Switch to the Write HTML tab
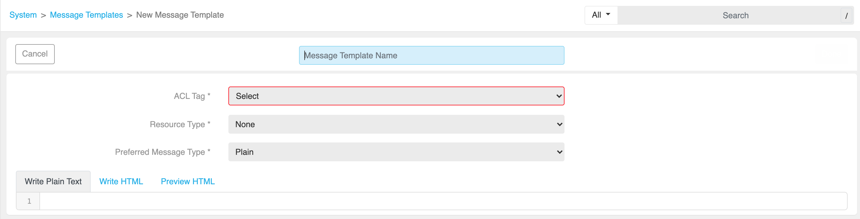 [x=121, y=181]
